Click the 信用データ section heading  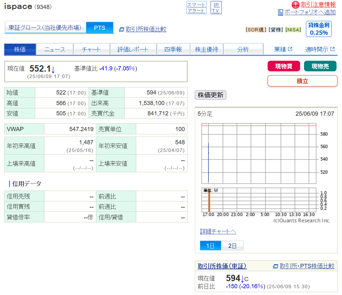[27, 184]
